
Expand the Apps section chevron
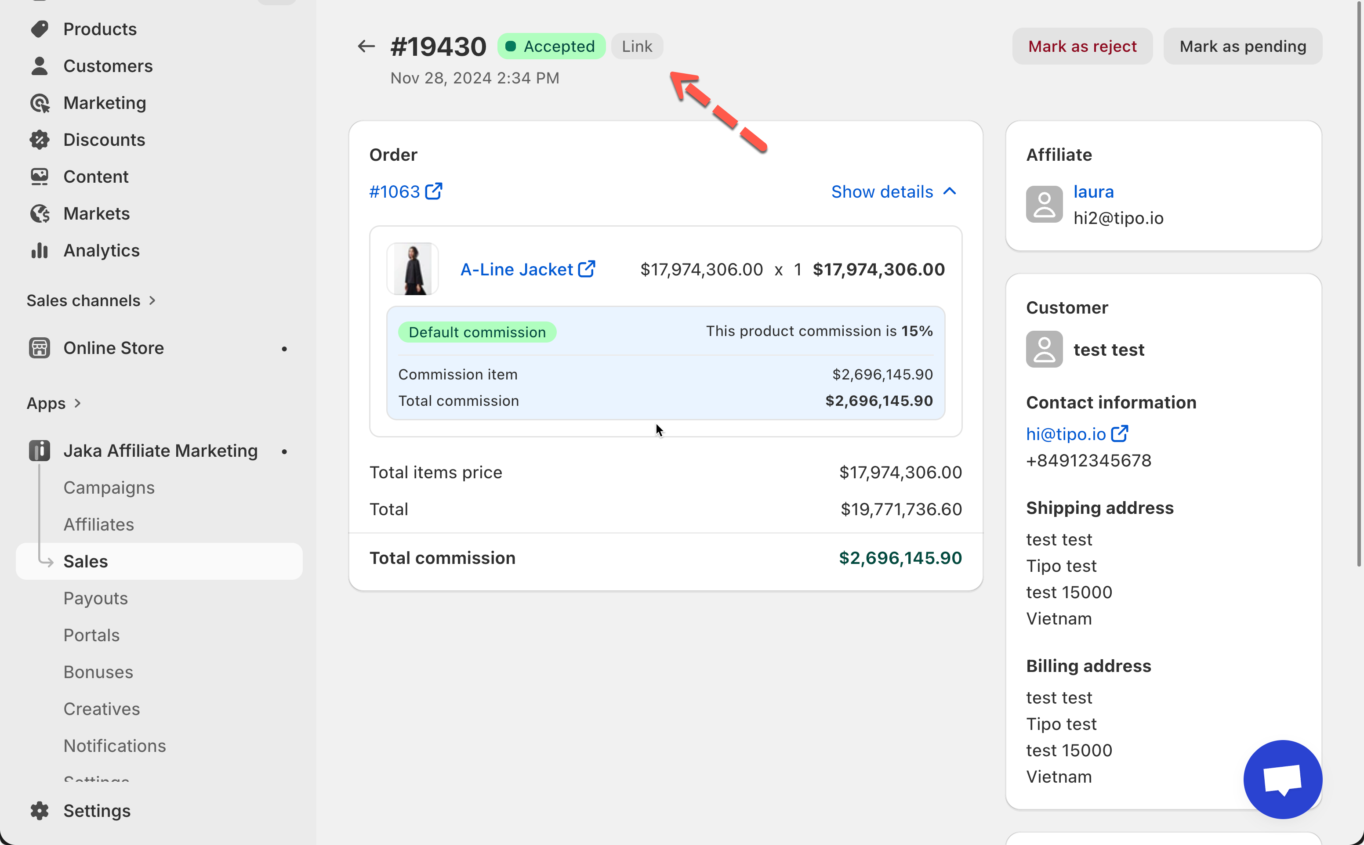click(x=78, y=403)
